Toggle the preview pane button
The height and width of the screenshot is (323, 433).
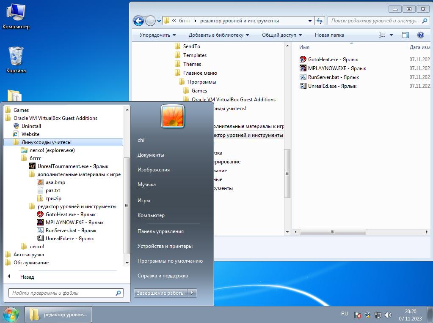click(x=405, y=35)
